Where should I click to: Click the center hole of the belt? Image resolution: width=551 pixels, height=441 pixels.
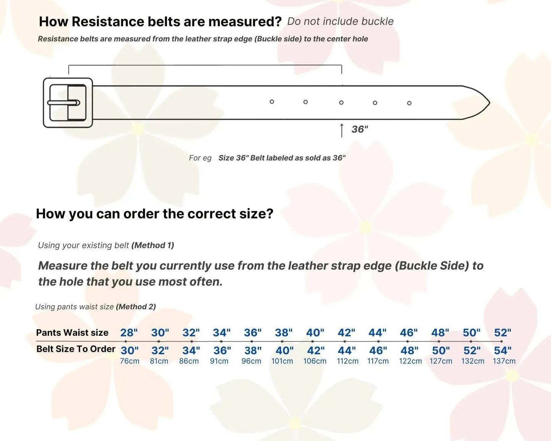(341, 103)
